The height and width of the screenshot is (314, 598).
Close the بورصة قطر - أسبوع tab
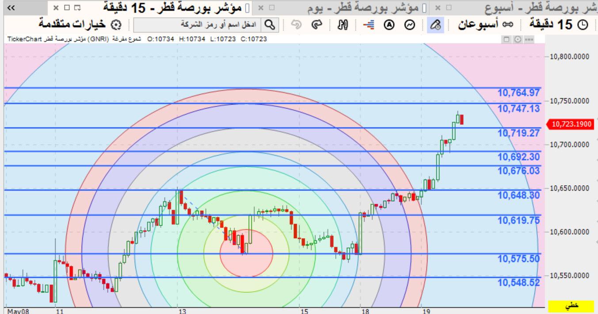click(437, 8)
